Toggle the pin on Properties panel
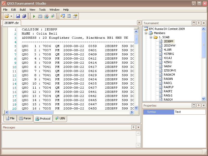Image resolution: width=208 pixels, height=156 pixels. pos(199,106)
